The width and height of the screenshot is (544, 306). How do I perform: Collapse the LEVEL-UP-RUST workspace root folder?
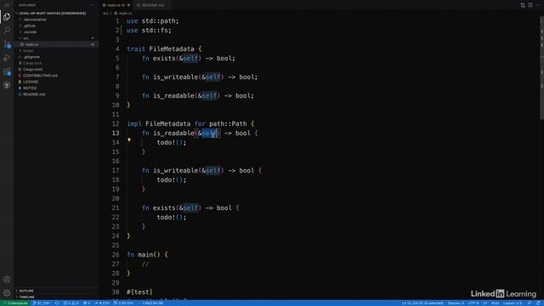pyautogui.click(x=52, y=14)
